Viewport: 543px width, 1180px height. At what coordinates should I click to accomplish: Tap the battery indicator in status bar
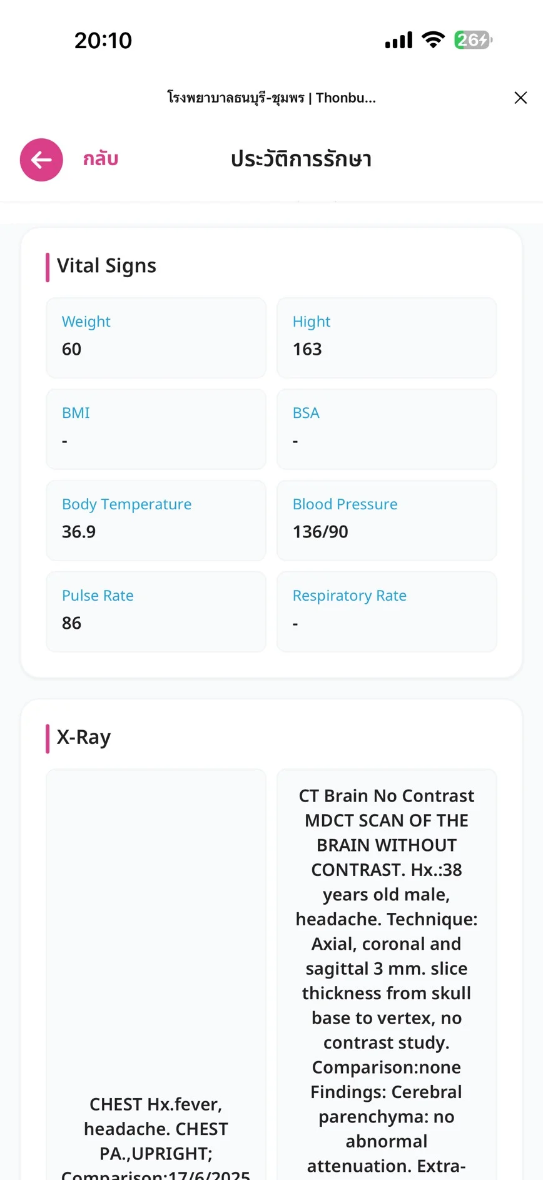tap(474, 40)
